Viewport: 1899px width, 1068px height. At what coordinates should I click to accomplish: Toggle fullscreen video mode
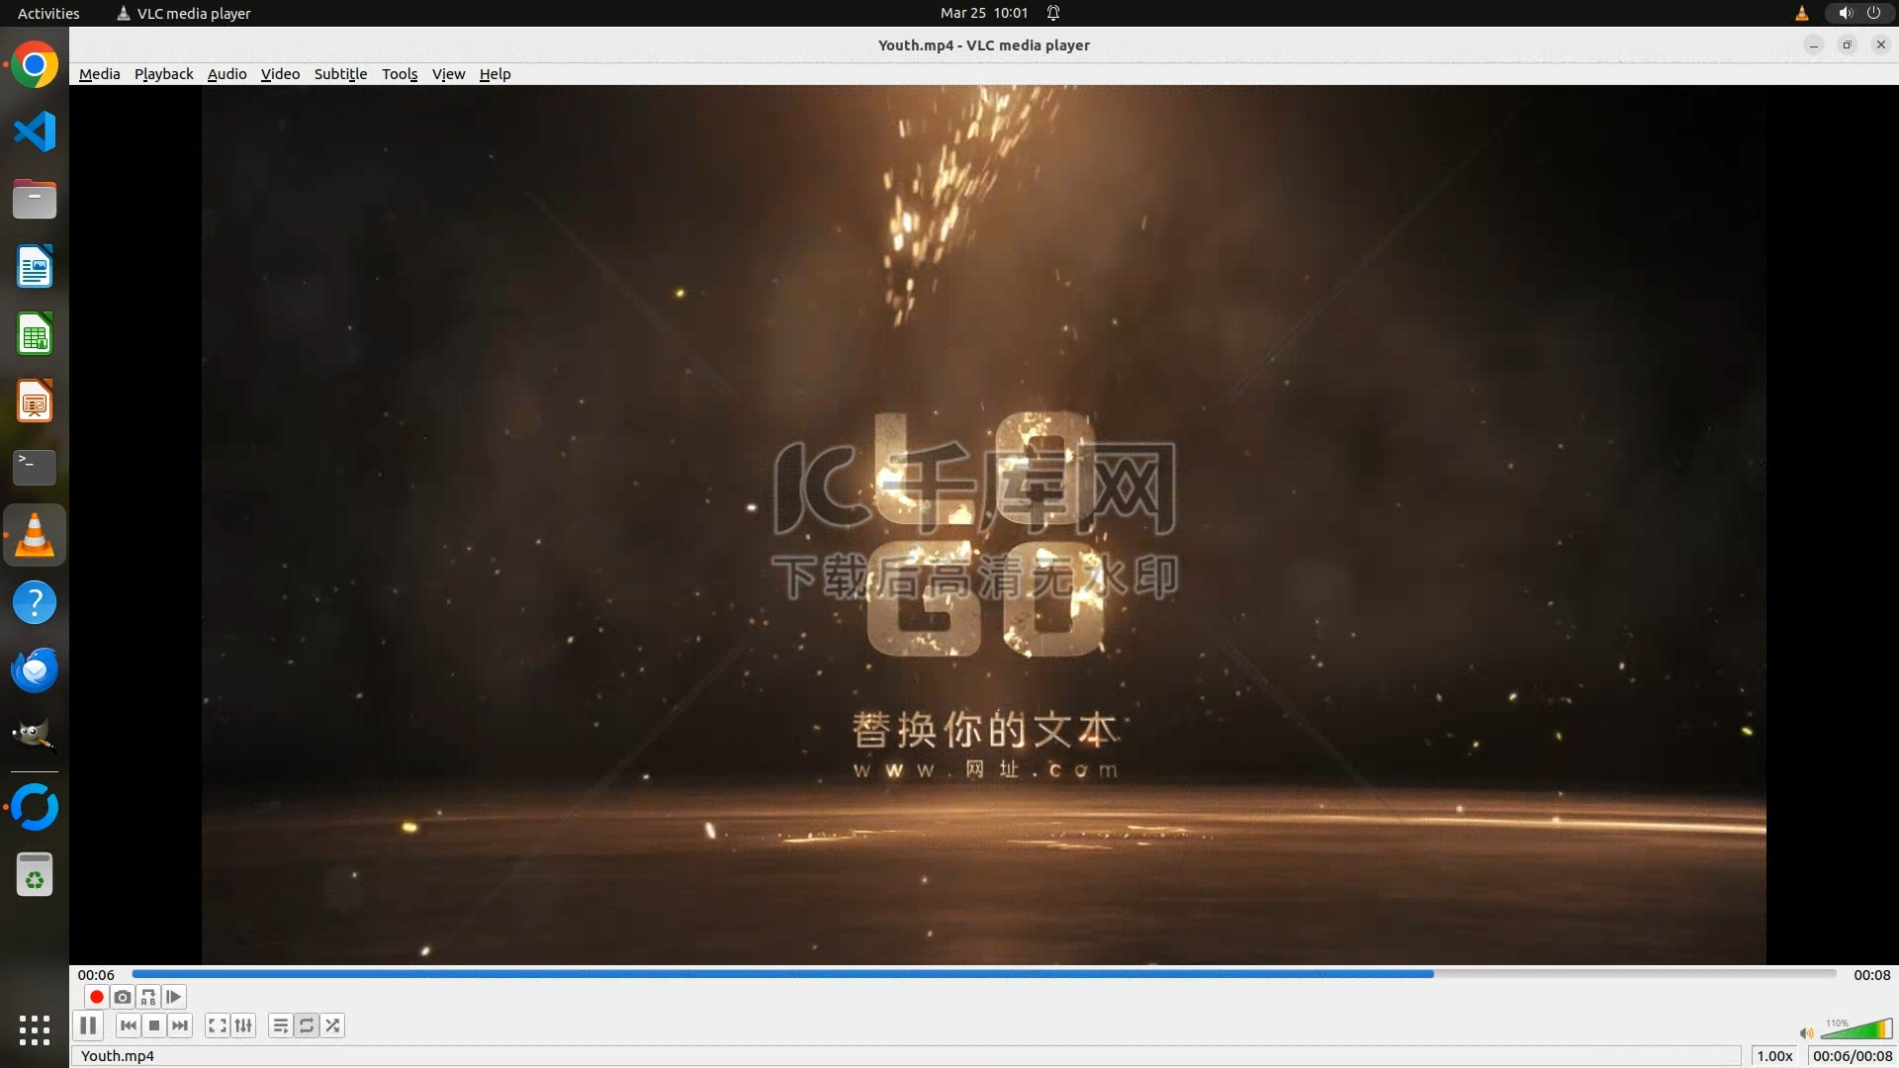tap(218, 1025)
